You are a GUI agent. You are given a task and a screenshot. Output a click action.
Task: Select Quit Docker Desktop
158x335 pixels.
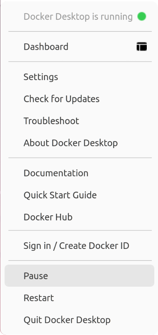pyautogui.click(x=79, y=320)
